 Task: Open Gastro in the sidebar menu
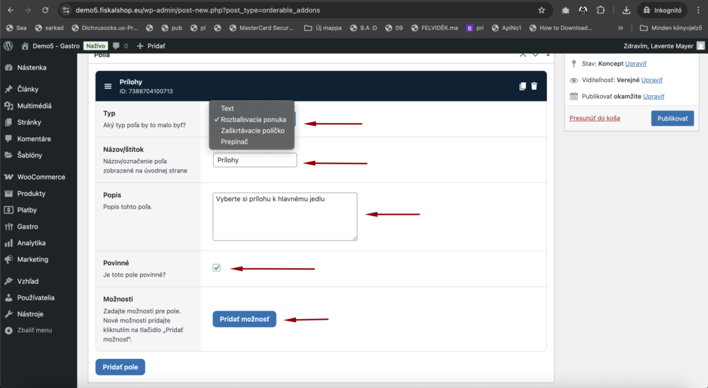pyautogui.click(x=28, y=226)
